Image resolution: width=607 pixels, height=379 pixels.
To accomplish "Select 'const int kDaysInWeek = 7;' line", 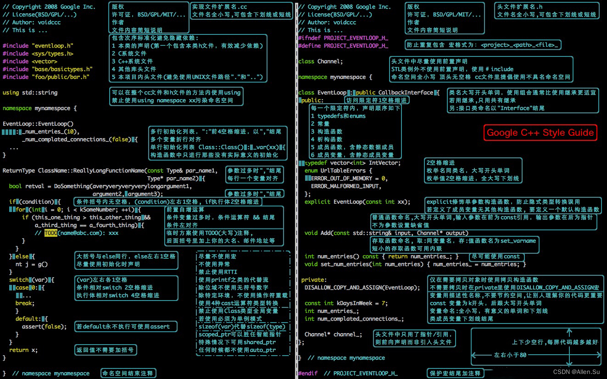I will coord(346,303).
